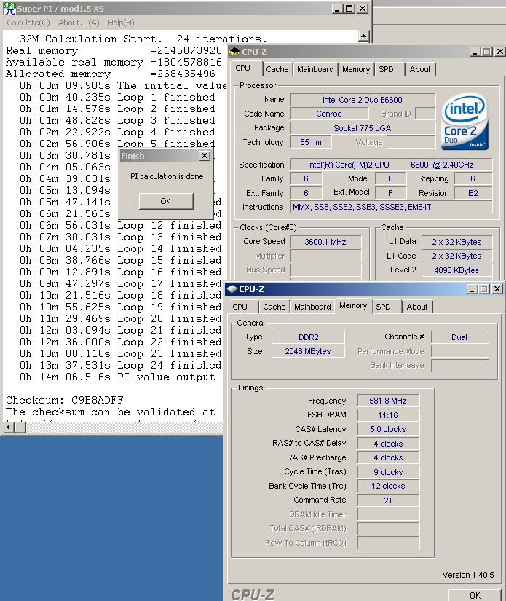Image resolution: width=506 pixels, height=601 pixels.
Task: Click the Allocated memory =268435496 line
Action: point(111,74)
